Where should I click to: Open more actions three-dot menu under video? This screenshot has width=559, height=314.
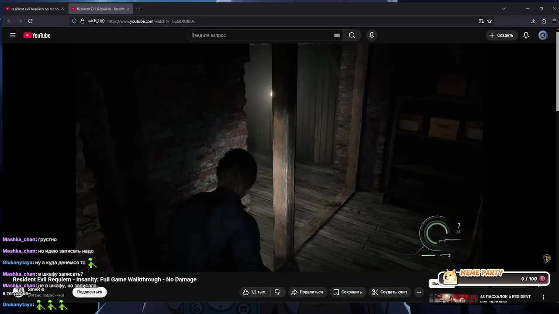419,292
